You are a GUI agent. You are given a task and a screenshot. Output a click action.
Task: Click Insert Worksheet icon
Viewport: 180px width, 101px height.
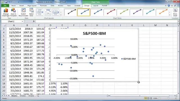(x=38, y=96)
